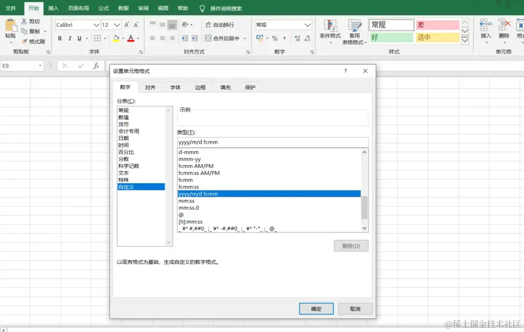Click the Font Color letter A icon

(x=131, y=39)
